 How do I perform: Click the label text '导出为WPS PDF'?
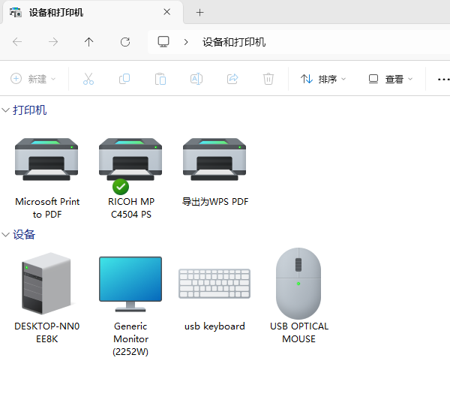pos(215,202)
